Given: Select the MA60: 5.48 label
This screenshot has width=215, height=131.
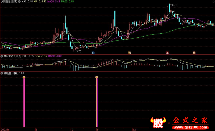Looking at the screenshot, I should (x=67, y=2).
